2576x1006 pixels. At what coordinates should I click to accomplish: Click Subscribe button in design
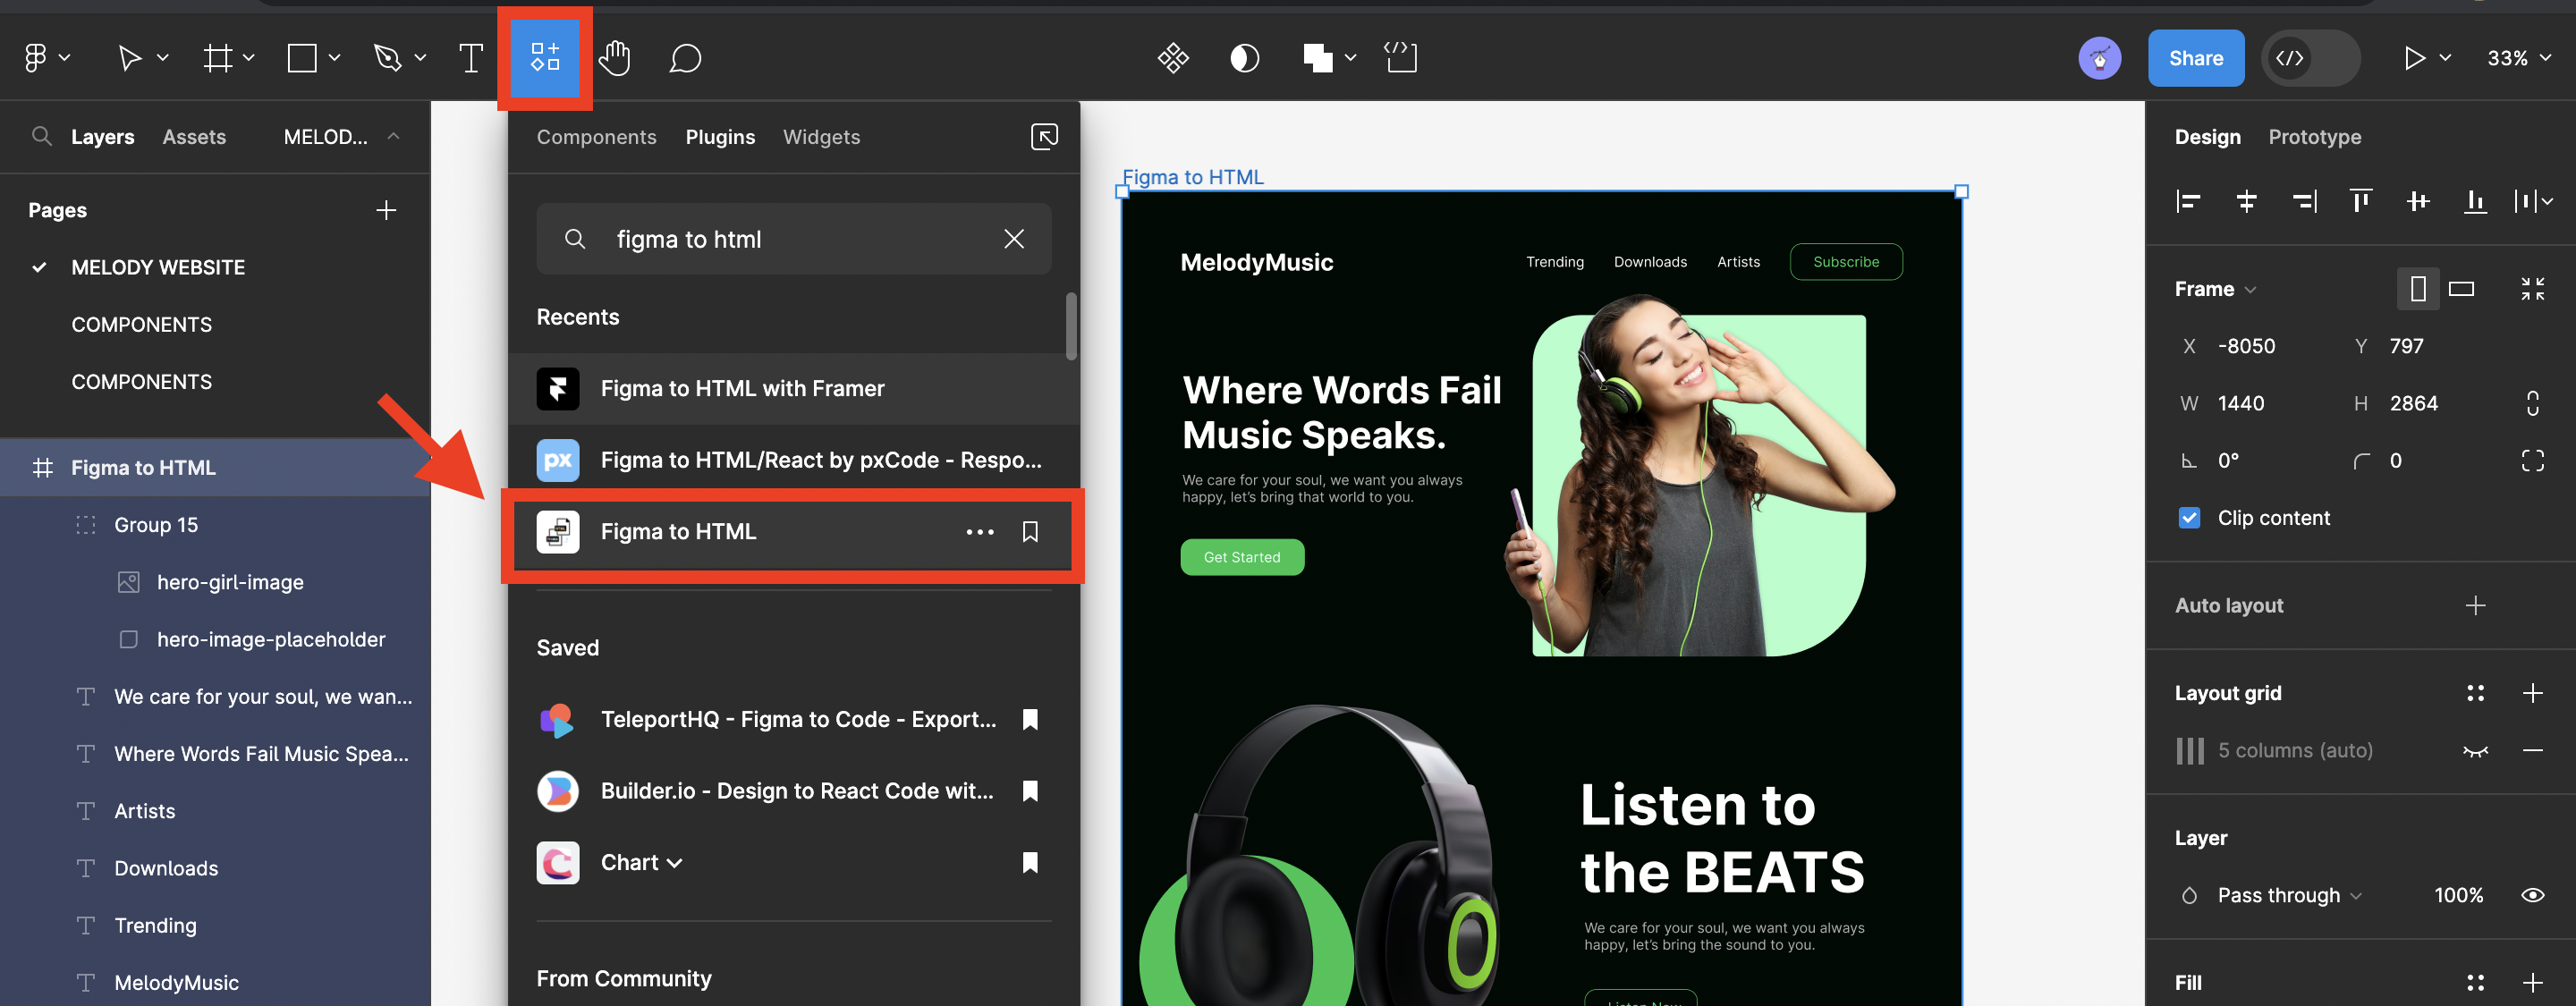1845,262
